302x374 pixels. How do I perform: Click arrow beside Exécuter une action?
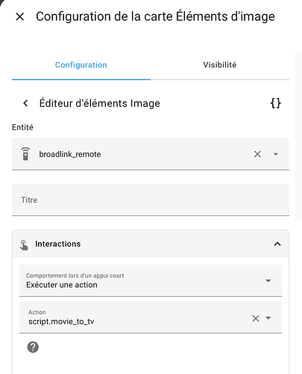(268, 280)
